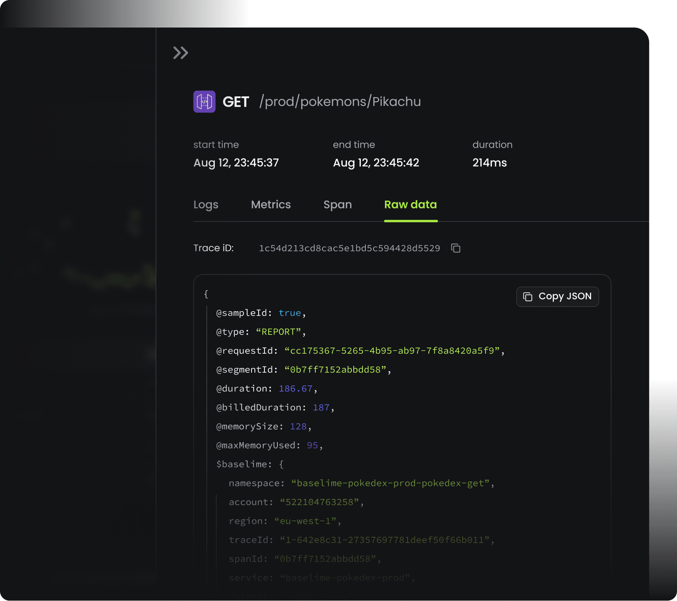Collapse the panel with the double-chevron icon
The width and height of the screenshot is (677, 601).
click(181, 53)
